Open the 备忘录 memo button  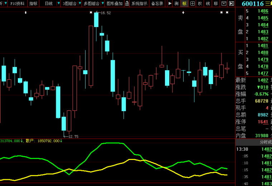pos(157,4)
